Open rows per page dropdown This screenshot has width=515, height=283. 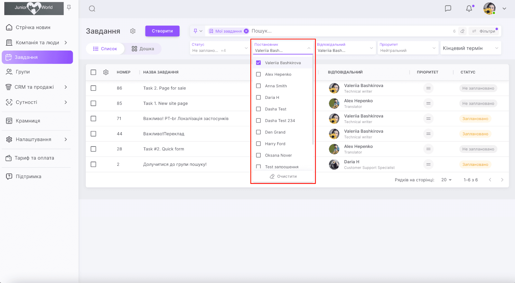point(446,180)
